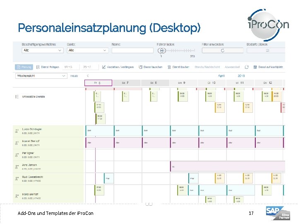Click the start time field showing 18:15

point(71,67)
